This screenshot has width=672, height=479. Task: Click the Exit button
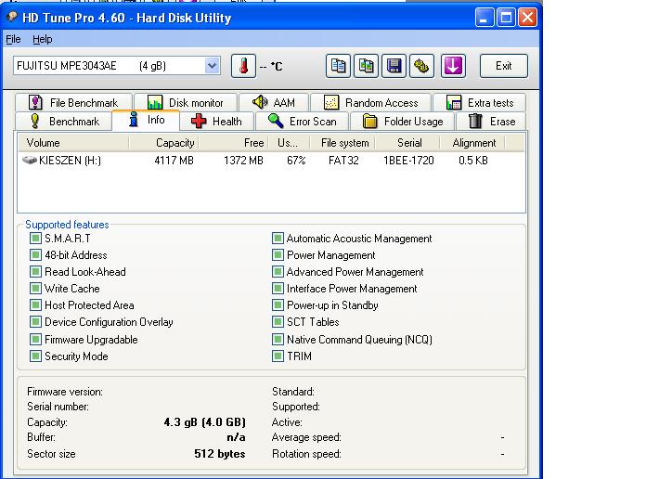504,66
